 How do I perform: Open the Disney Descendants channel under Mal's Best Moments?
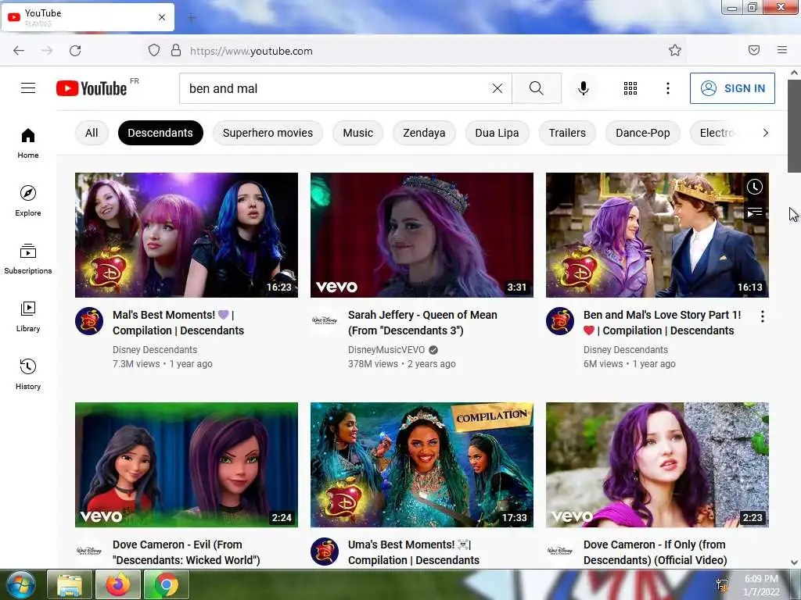click(x=155, y=349)
